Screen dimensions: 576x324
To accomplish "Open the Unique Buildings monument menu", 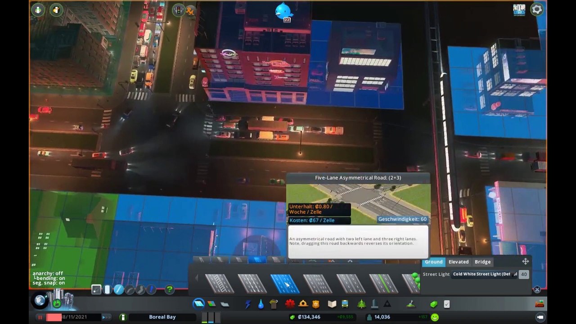I will pos(374,304).
